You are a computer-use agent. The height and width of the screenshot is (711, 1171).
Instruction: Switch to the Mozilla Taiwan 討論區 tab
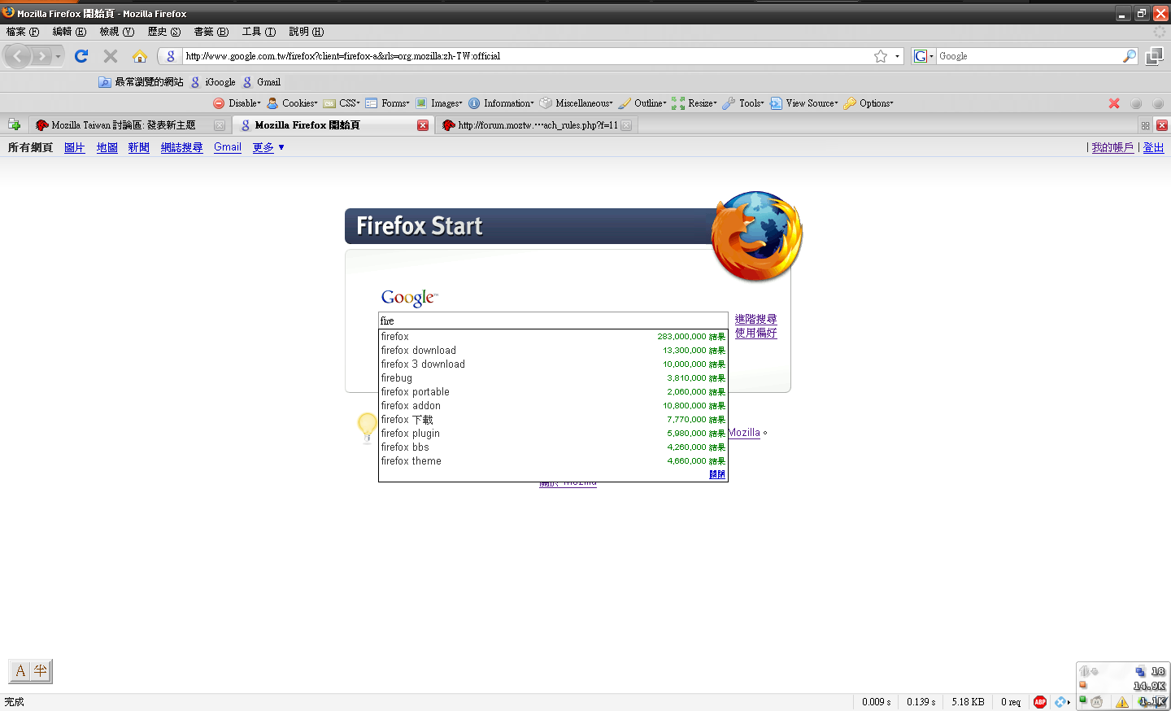click(130, 125)
